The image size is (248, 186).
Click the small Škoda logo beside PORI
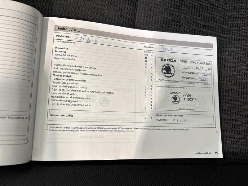click(x=175, y=100)
